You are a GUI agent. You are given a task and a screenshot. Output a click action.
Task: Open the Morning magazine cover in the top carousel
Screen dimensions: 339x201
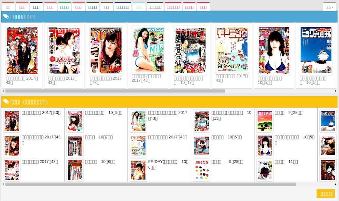[x=232, y=50]
